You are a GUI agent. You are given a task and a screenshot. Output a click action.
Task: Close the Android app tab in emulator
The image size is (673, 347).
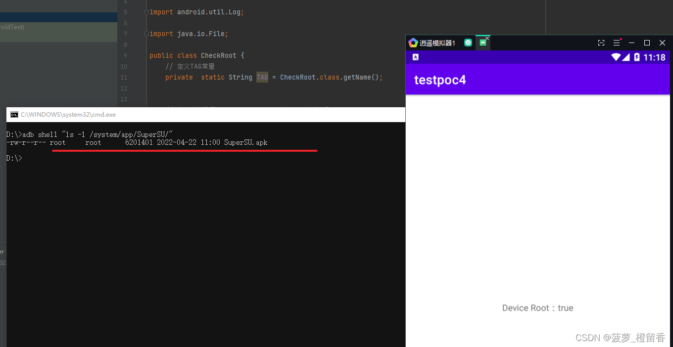coord(487,38)
